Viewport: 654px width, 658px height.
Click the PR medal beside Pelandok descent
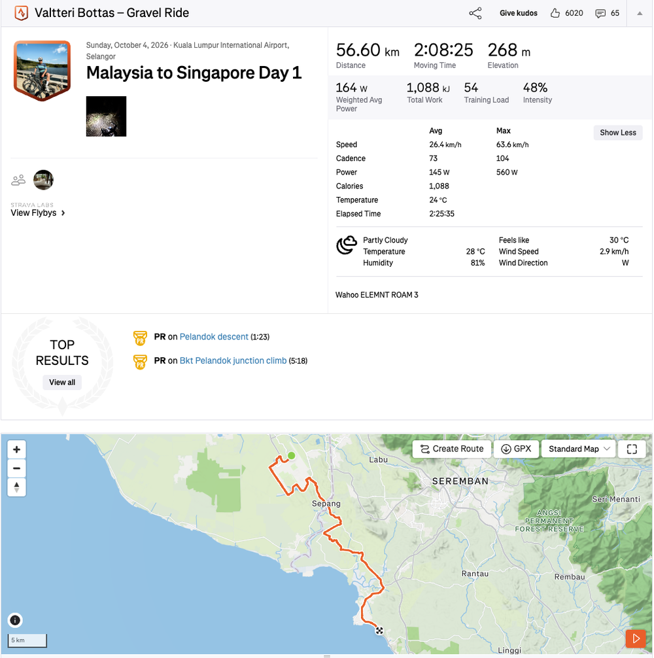point(140,338)
